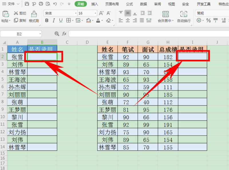Open Print Preview from quick access bar
The image size is (229, 170).
coord(48,4)
